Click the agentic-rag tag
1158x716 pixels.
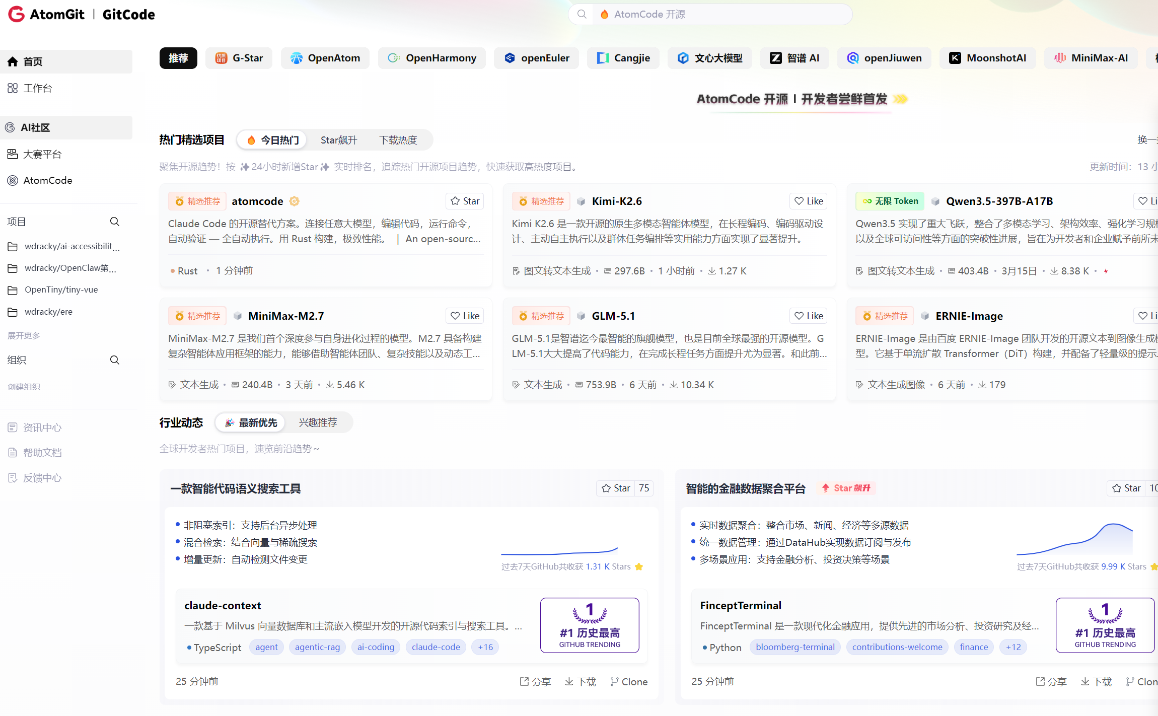click(317, 647)
